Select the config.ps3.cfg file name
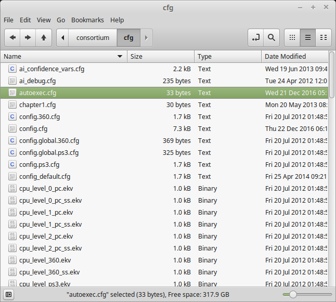Viewport: 336px width, 302px height. click(39, 165)
